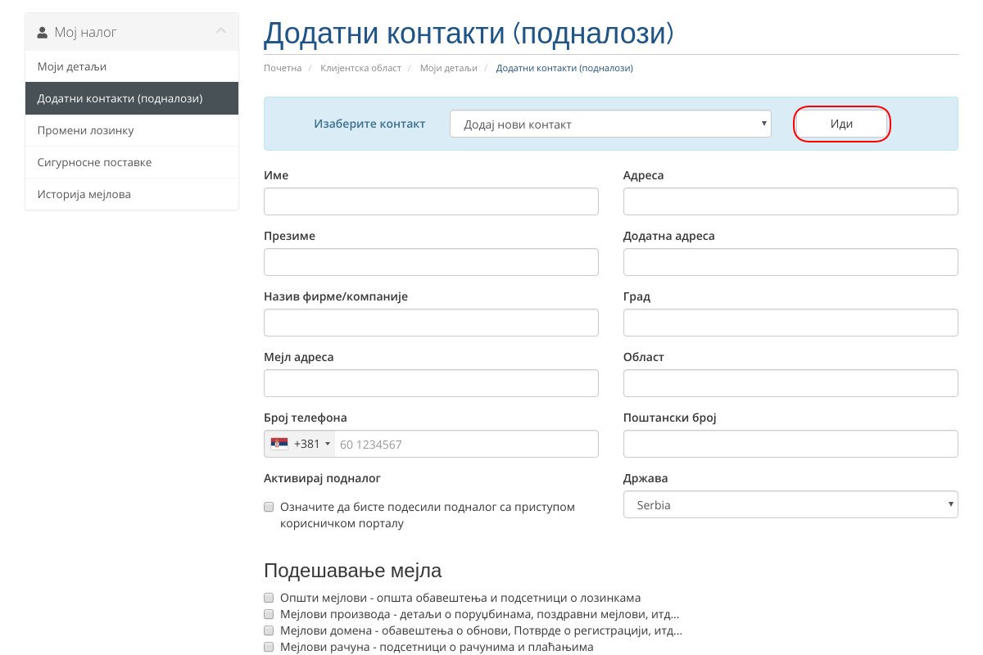Viewport: 983px width, 655px height.
Task: Go to Моји детаљи breadcrumb link
Action: click(448, 68)
